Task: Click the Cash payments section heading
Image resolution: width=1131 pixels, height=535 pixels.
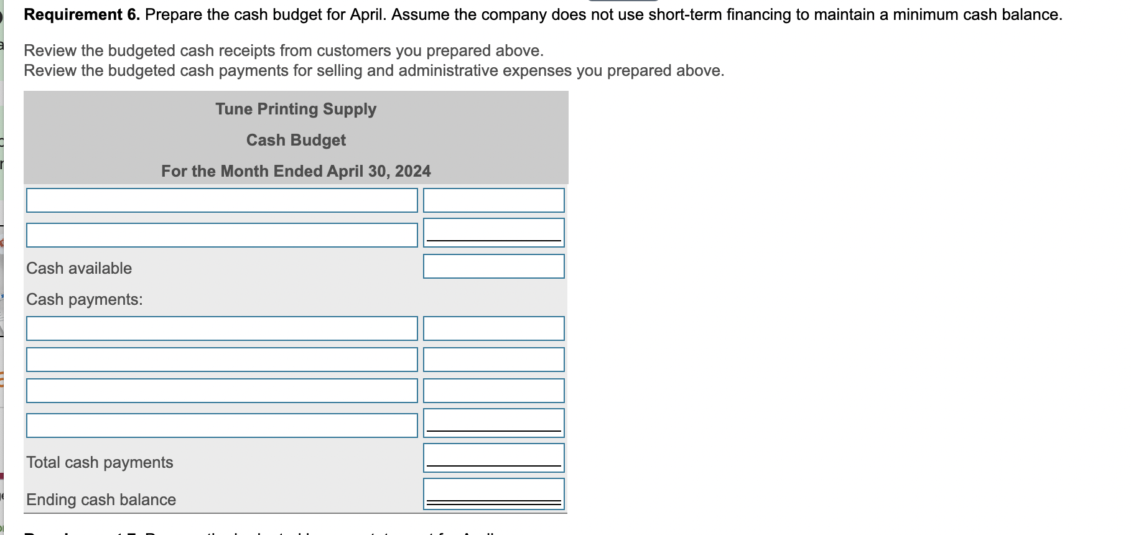Action: 85,299
